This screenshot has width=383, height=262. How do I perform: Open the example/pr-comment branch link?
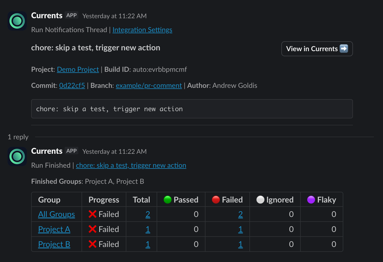149,85
